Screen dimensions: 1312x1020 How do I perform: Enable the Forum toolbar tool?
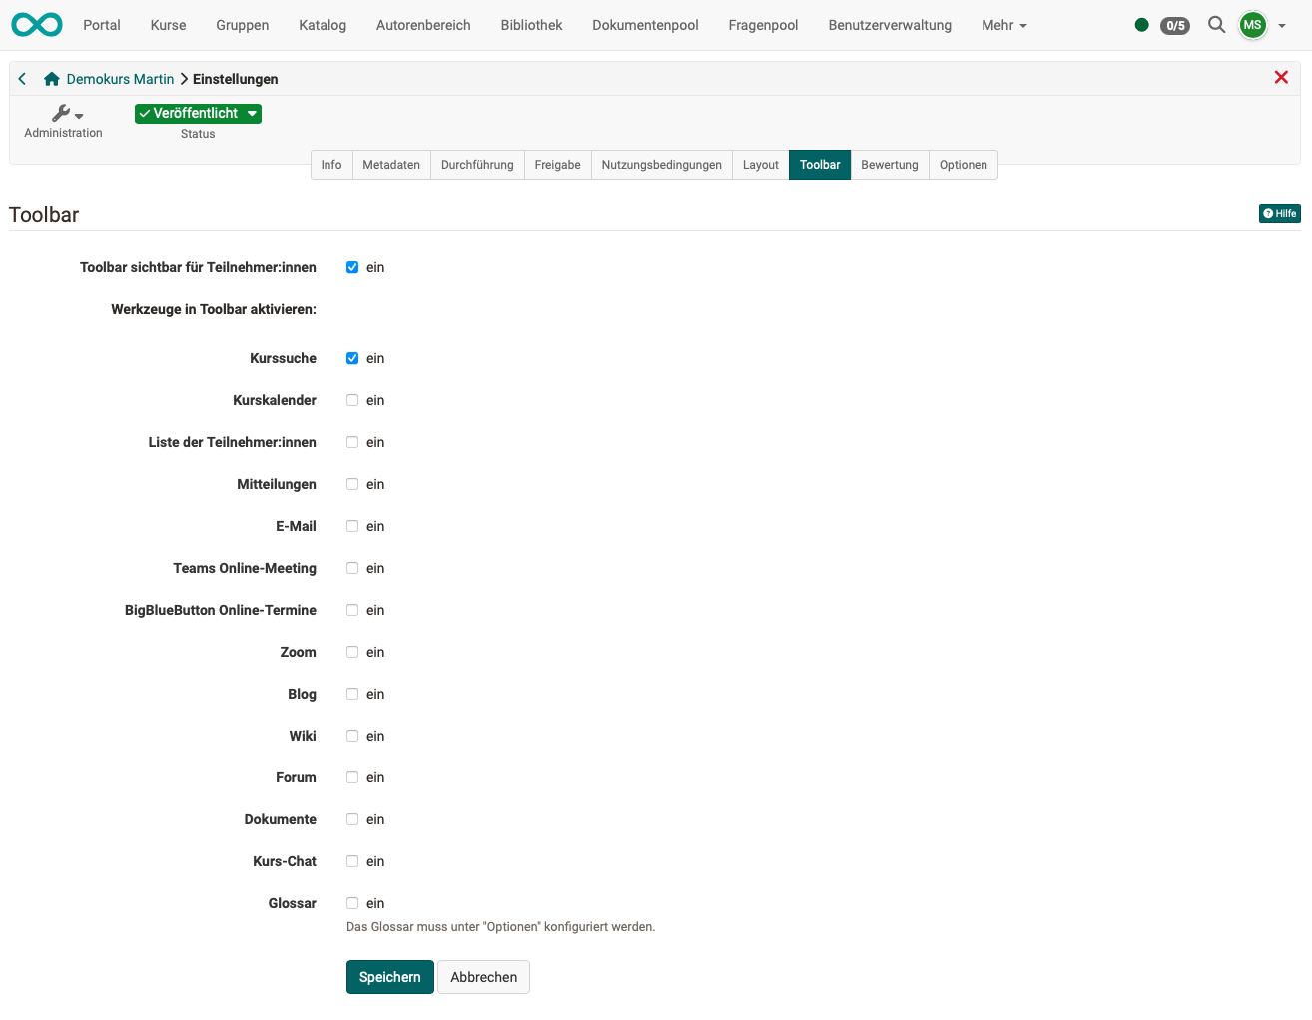tap(352, 777)
